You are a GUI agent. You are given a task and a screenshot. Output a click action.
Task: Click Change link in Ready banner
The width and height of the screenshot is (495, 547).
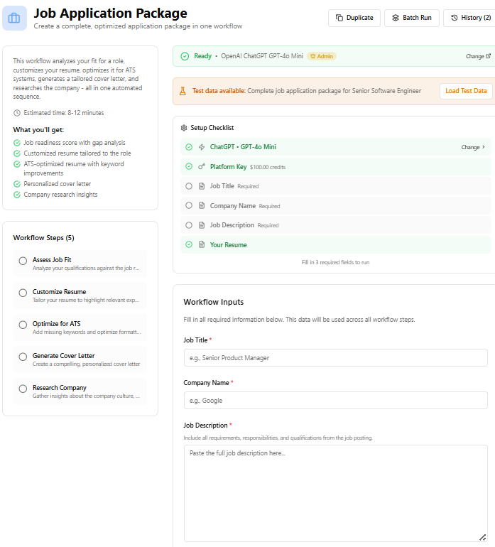(478, 56)
